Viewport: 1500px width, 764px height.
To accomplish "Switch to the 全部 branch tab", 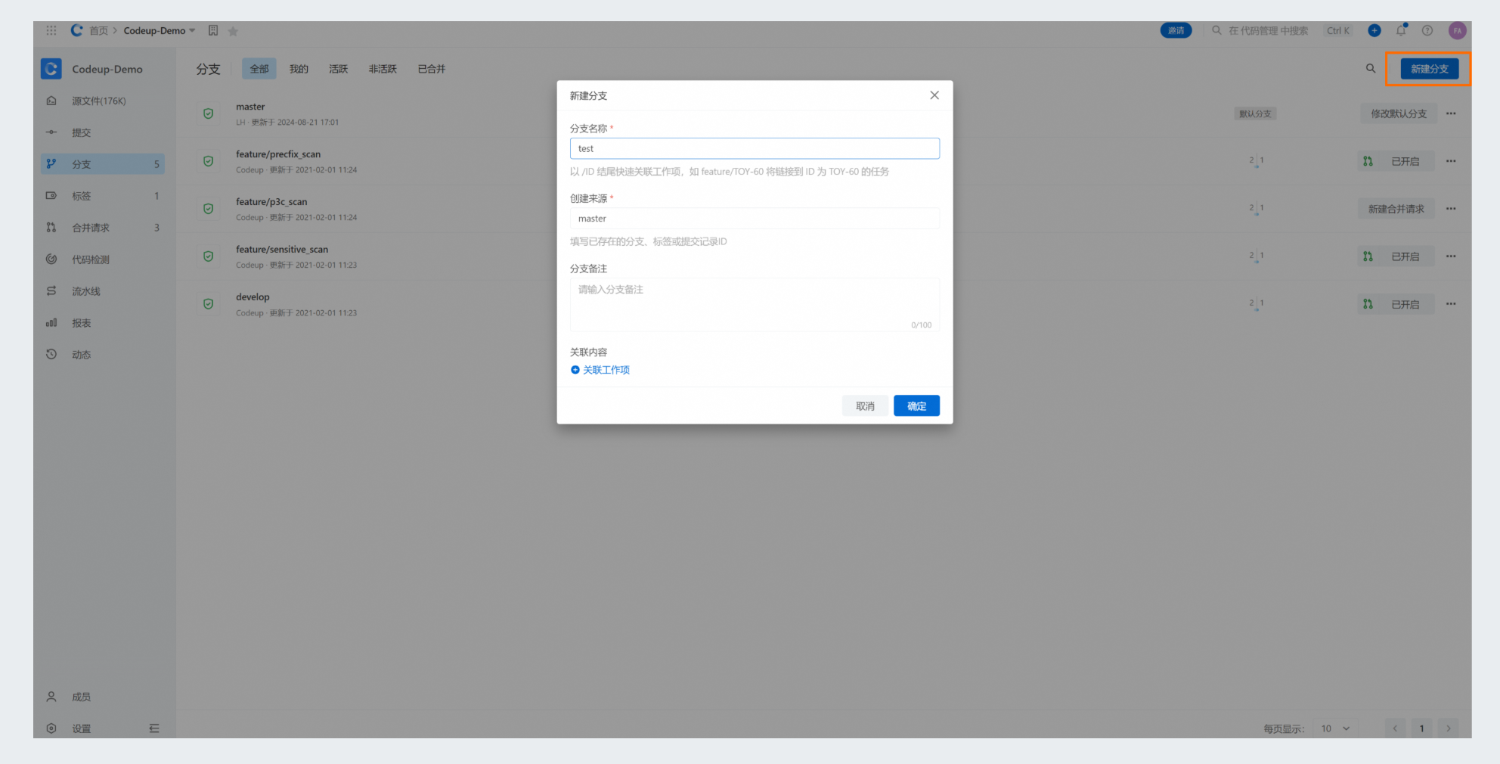I will (259, 69).
